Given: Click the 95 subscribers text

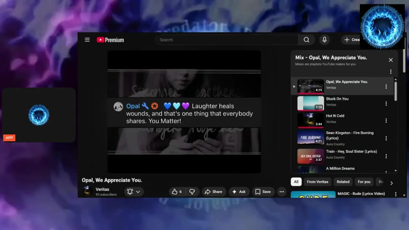Looking at the screenshot, I should pos(106,195).
